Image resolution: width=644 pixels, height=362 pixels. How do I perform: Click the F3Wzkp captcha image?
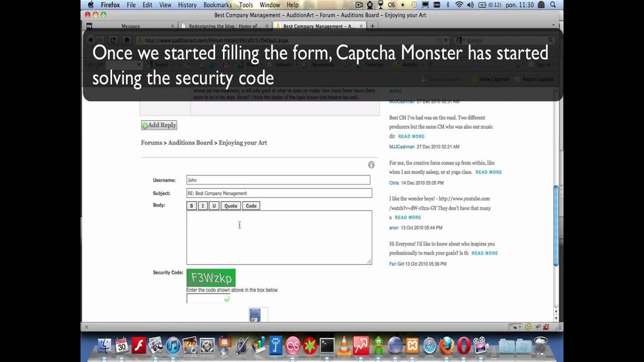click(x=211, y=278)
